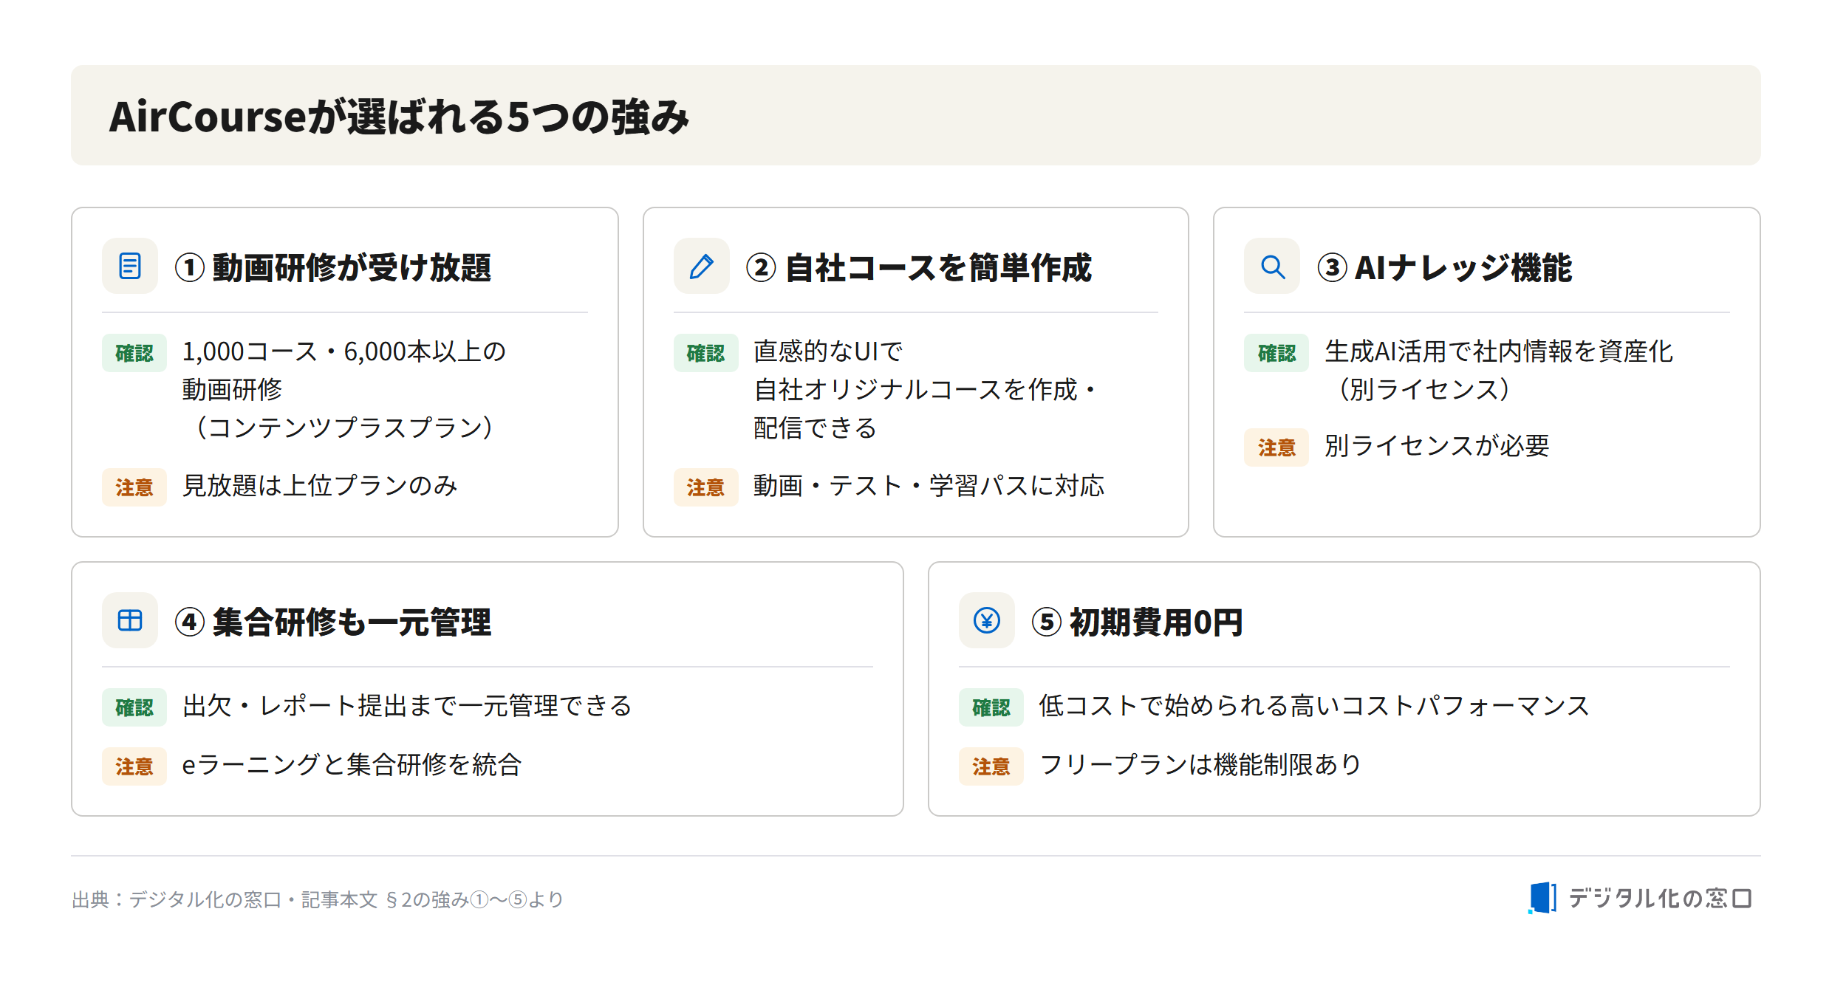The height and width of the screenshot is (985, 1832).
Task: Click the デジタル化の窓口 logo in the footer
Action: click(1640, 898)
